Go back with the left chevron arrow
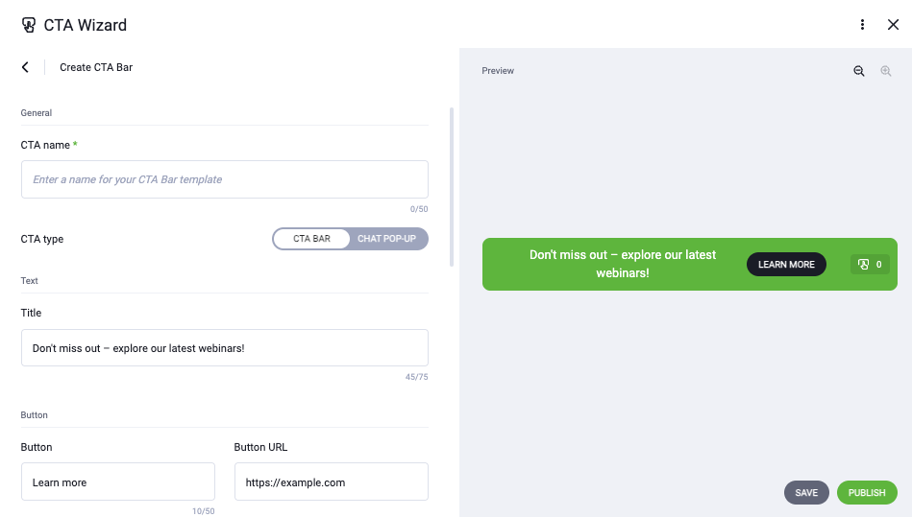Viewport: 912px width, 517px height. point(25,67)
